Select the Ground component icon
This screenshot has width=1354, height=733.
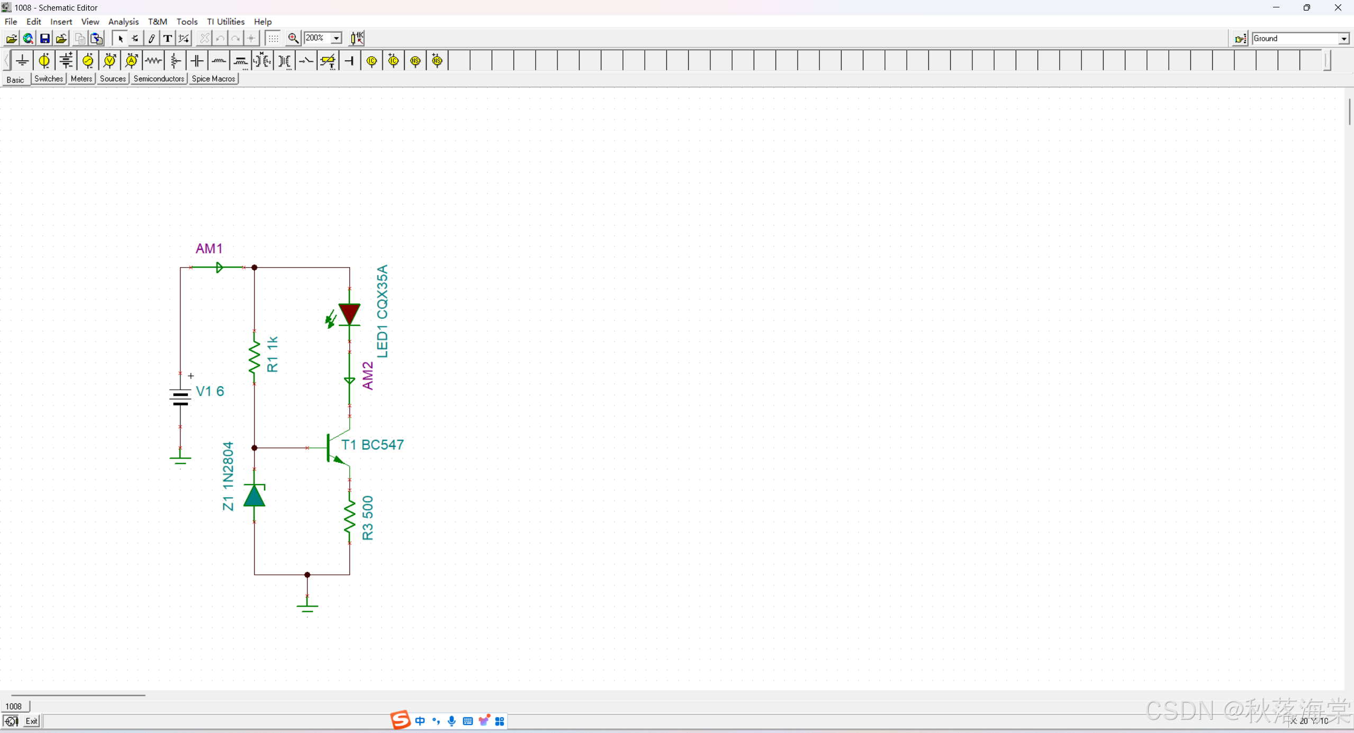(22, 61)
